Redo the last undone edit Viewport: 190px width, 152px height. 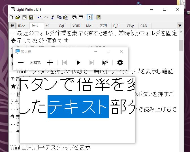tap(46, 17)
